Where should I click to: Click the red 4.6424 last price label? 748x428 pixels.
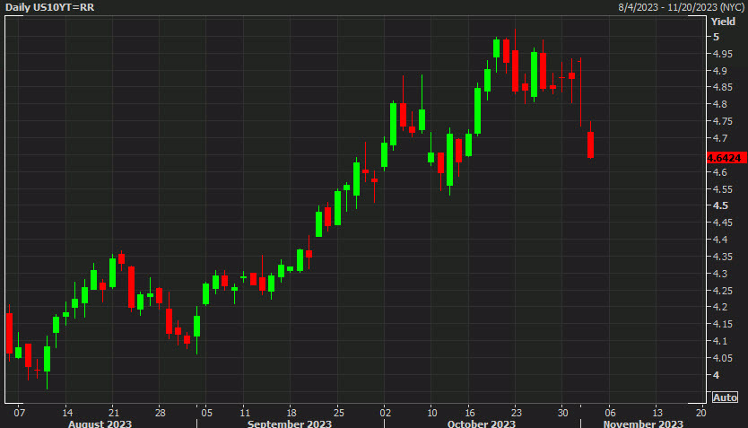click(x=726, y=158)
